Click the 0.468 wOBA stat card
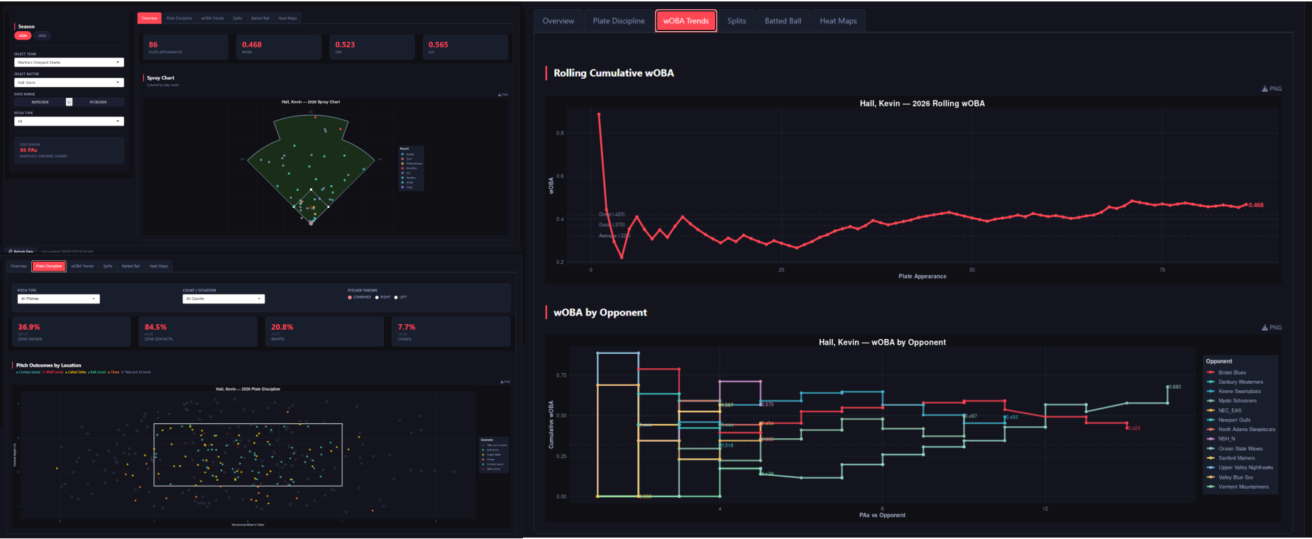Image resolution: width=1312 pixels, height=539 pixels. [278, 47]
